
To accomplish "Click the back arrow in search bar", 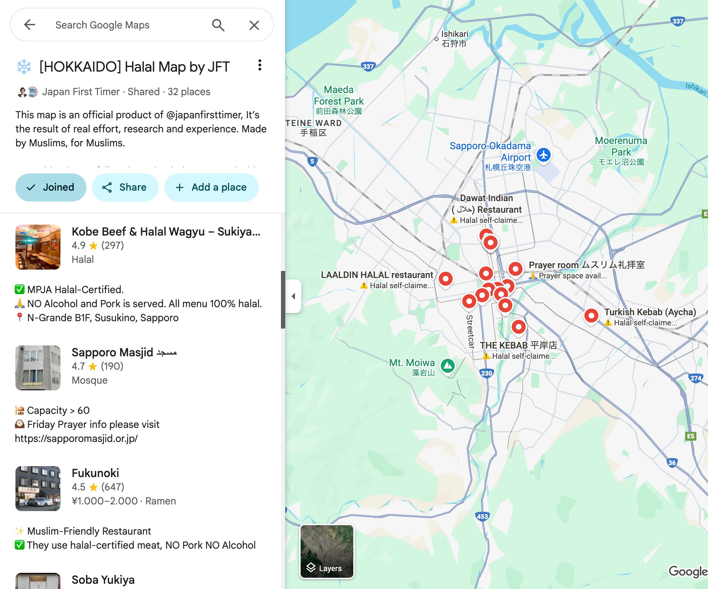I will [29, 25].
